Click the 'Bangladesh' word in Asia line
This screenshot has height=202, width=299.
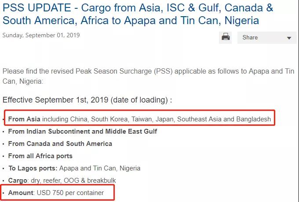point(254,119)
